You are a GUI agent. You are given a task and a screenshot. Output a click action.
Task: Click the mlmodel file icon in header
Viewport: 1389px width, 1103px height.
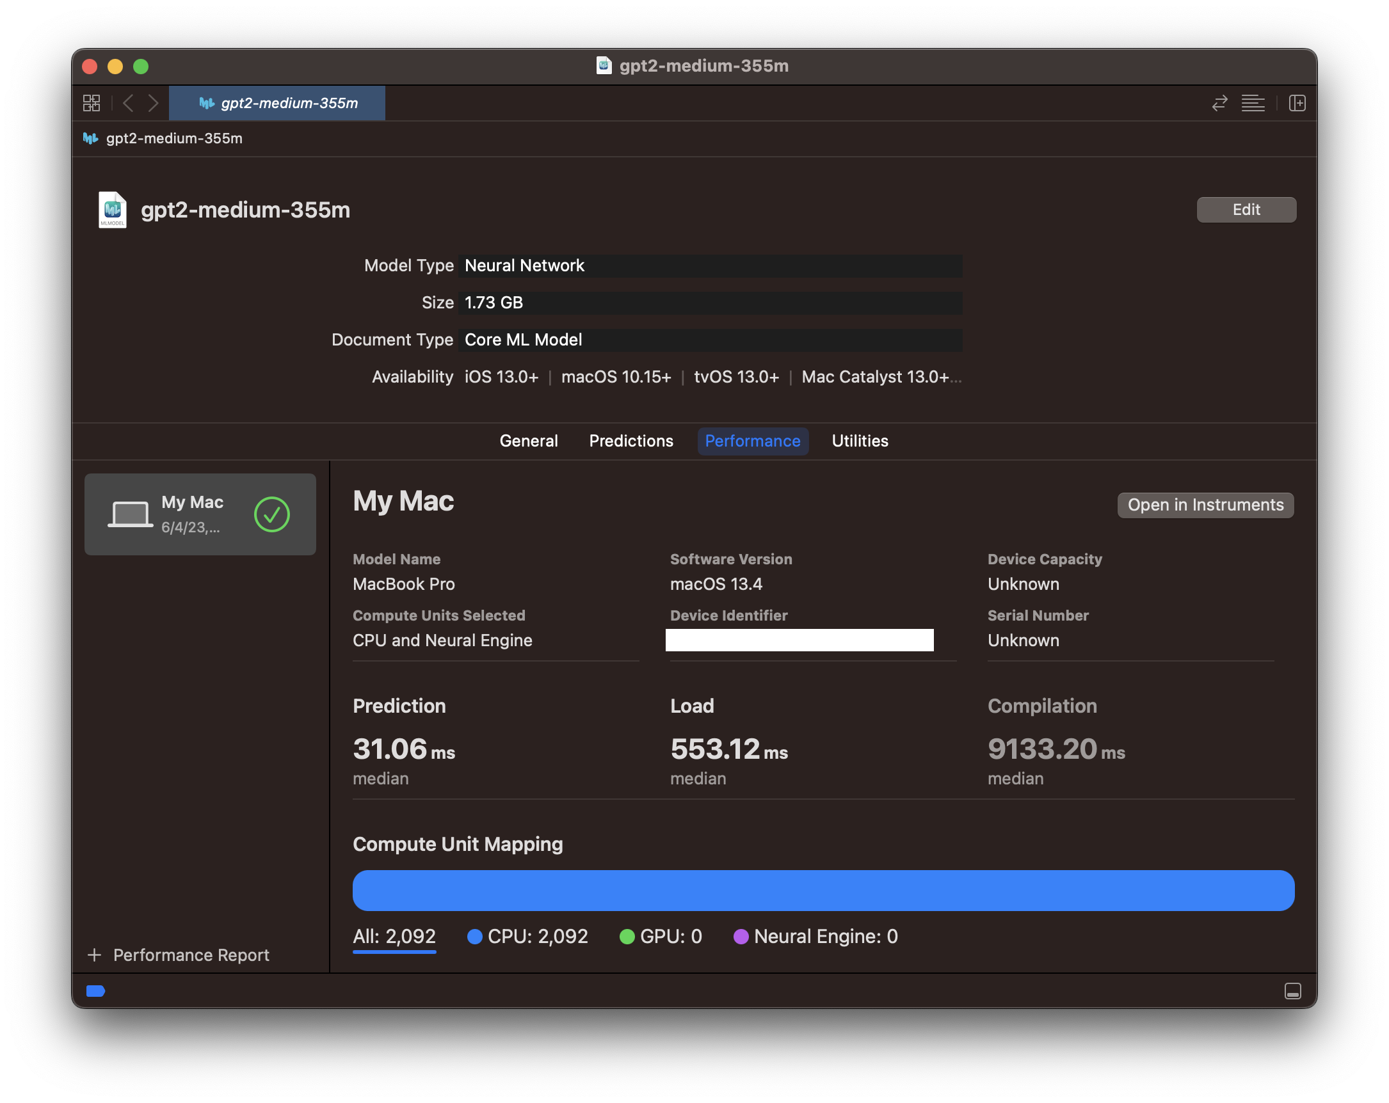[112, 210]
